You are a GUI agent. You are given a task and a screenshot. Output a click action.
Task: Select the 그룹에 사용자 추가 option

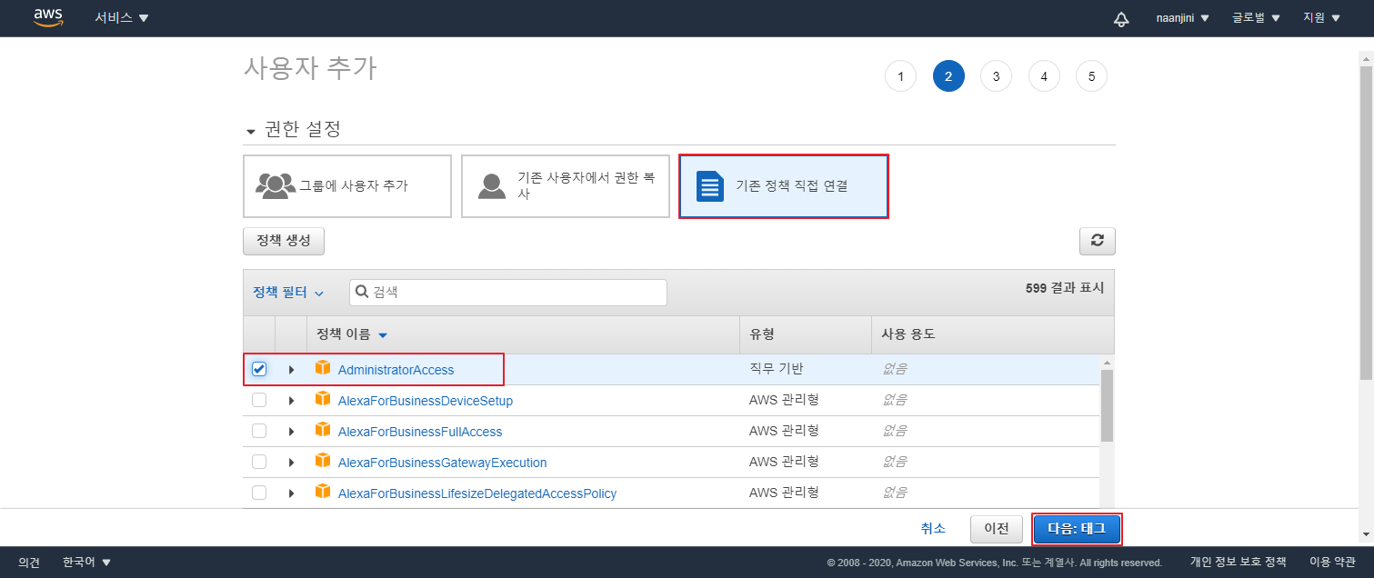coord(347,186)
